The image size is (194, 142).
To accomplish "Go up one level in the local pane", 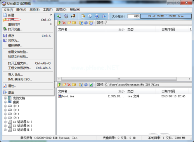I will click(59, 85).
